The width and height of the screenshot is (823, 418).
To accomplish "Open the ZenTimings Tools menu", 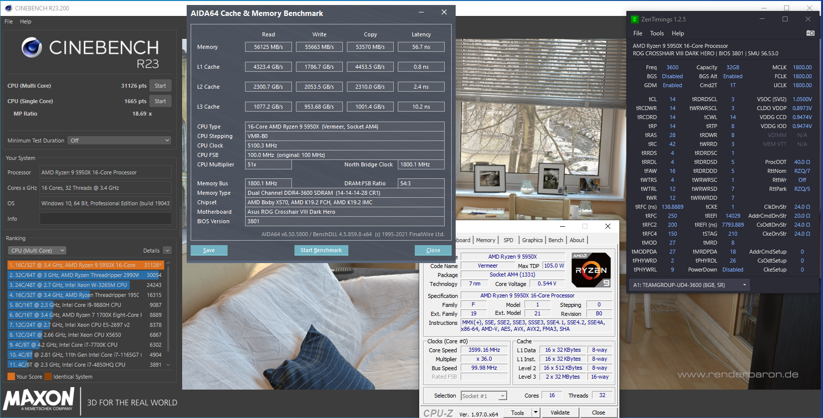I will tap(657, 33).
